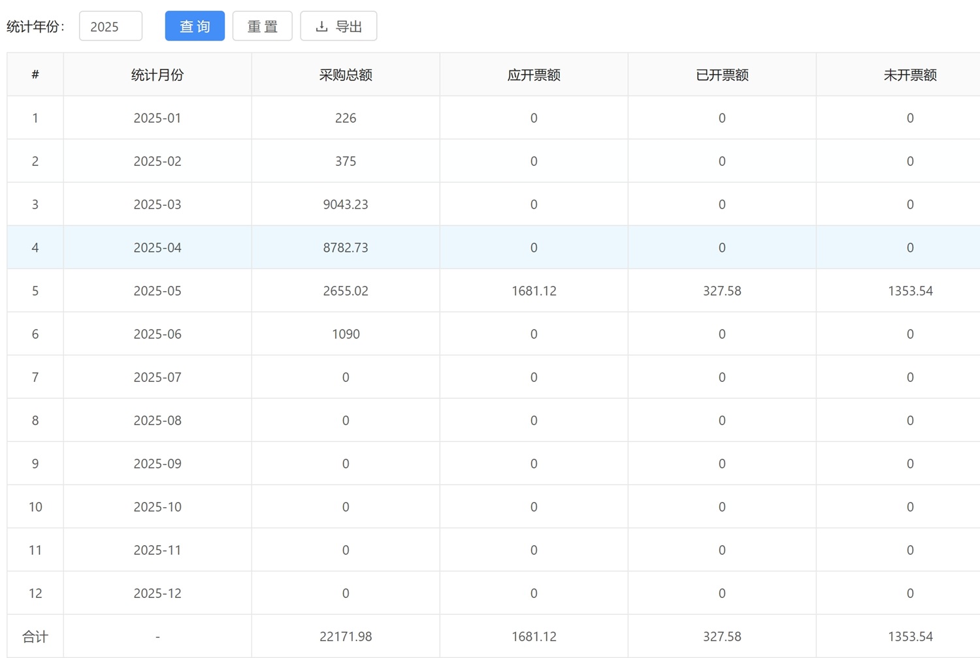This screenshot has width=980, height=658.
Task: Click the # column header
Action: pos(35,75)
